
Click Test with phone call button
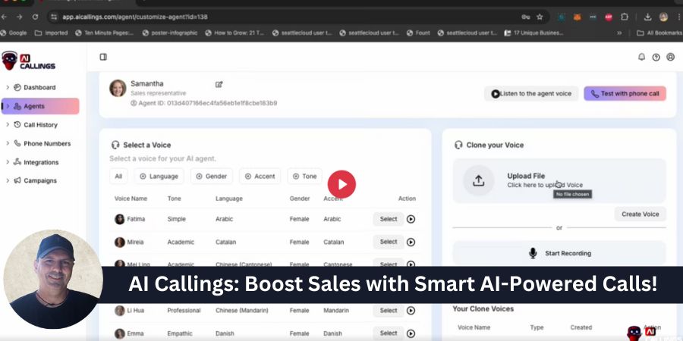625,94
